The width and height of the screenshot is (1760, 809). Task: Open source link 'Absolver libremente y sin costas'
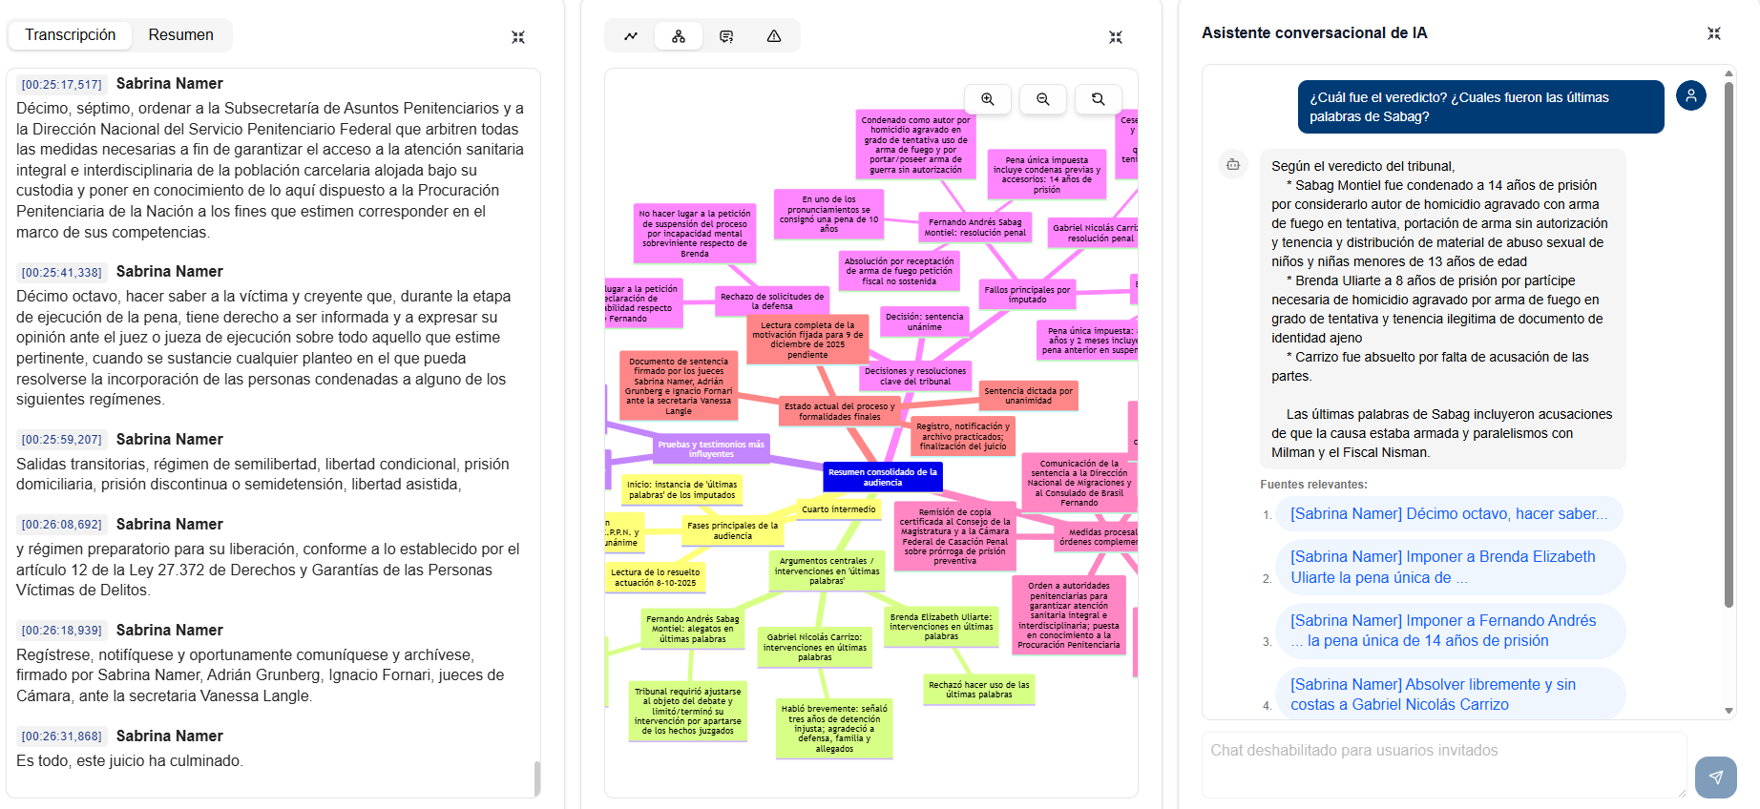click(x=1451, y=695)
